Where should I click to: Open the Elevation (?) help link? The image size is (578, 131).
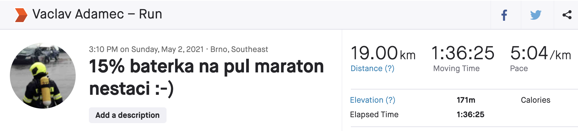(373, 100)
